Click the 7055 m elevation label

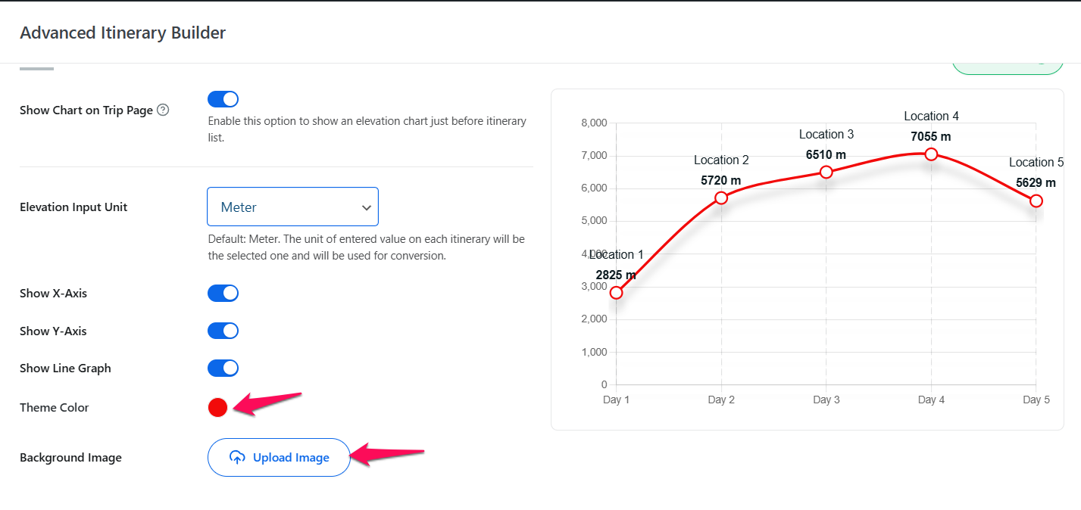931,137
